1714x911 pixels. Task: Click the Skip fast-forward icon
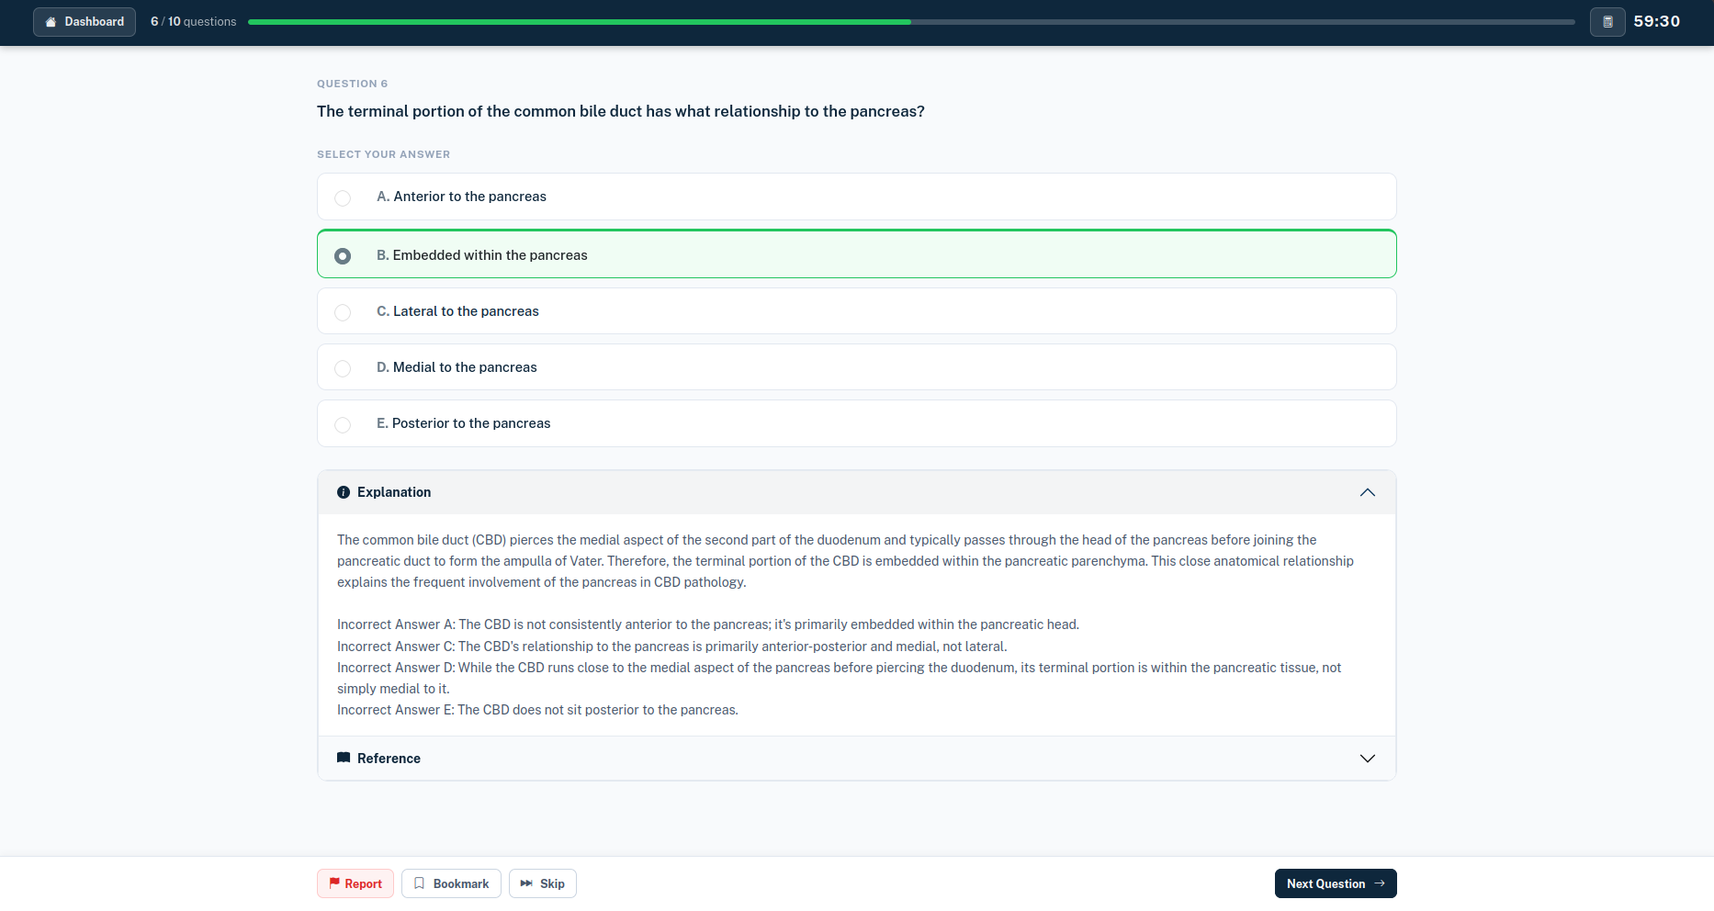point(526,883)
